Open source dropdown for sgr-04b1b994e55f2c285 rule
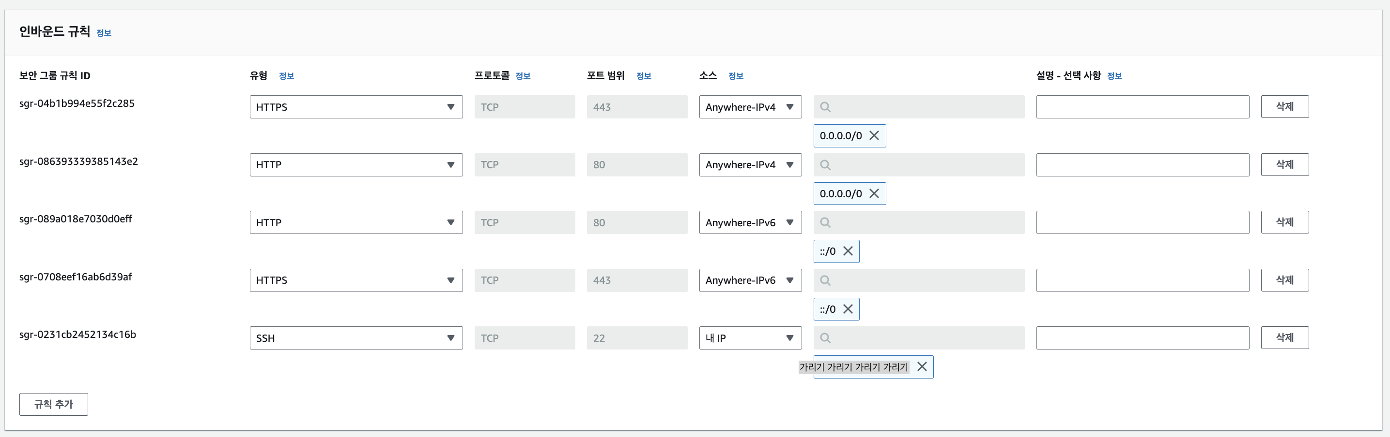 tap(751, 107)
